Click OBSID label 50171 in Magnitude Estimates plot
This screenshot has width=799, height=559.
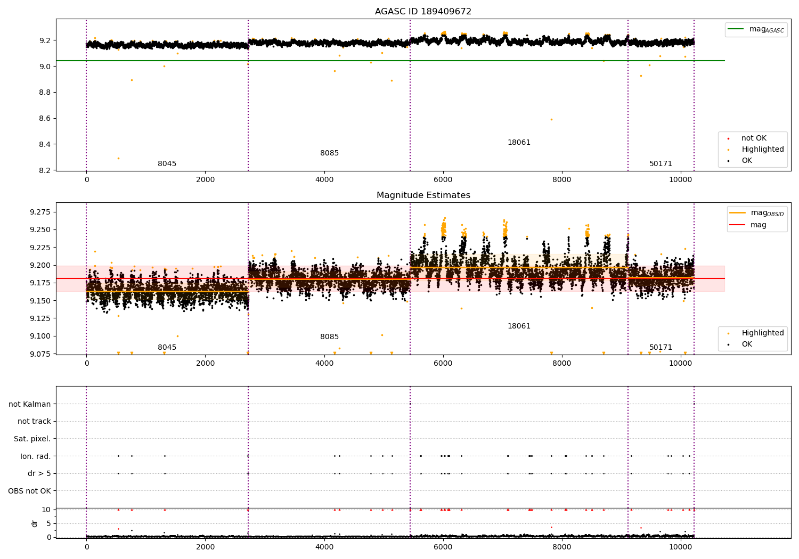pyautogui.click(x=661, y=347)
